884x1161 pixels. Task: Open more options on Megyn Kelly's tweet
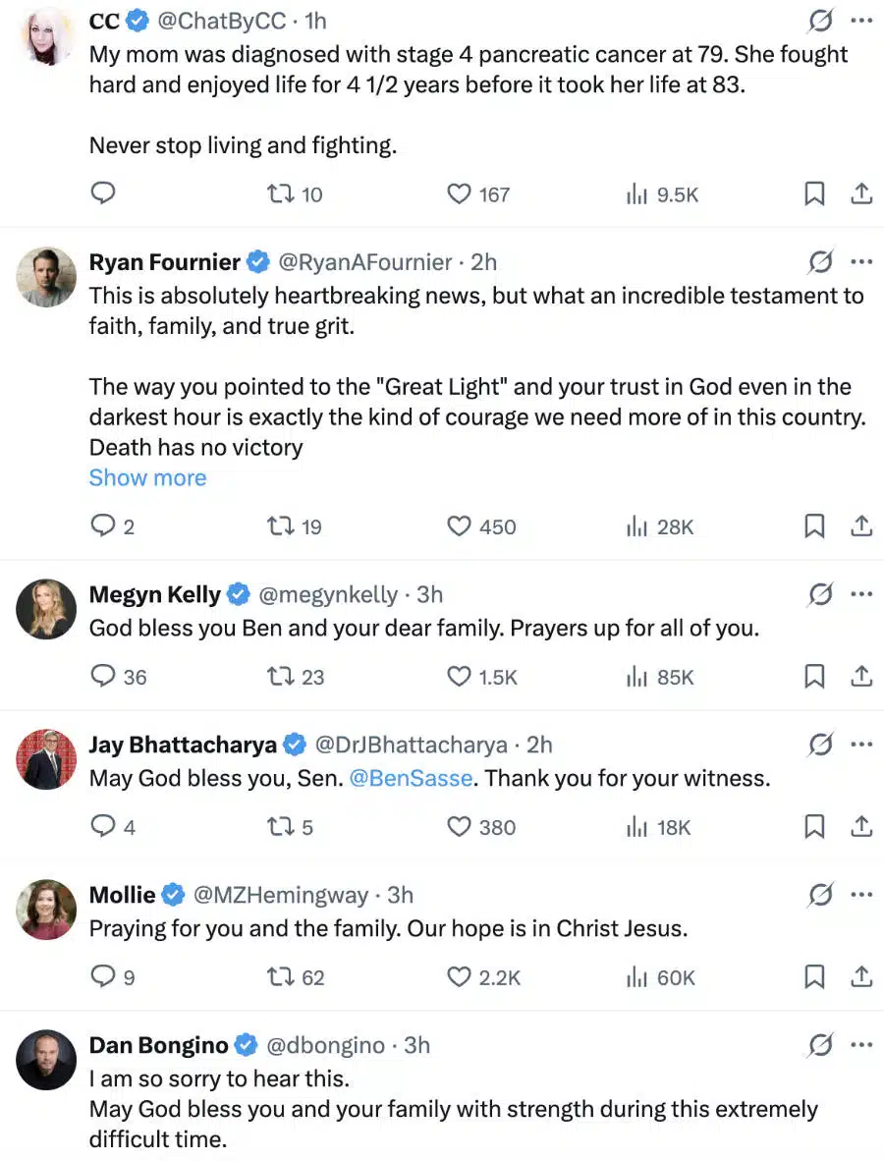[861, 594]
